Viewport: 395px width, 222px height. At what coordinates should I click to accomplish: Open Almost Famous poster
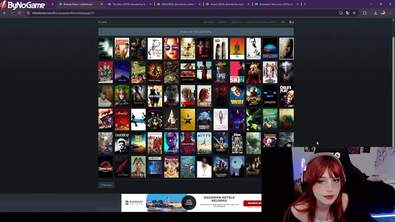(x=171, y=48)
